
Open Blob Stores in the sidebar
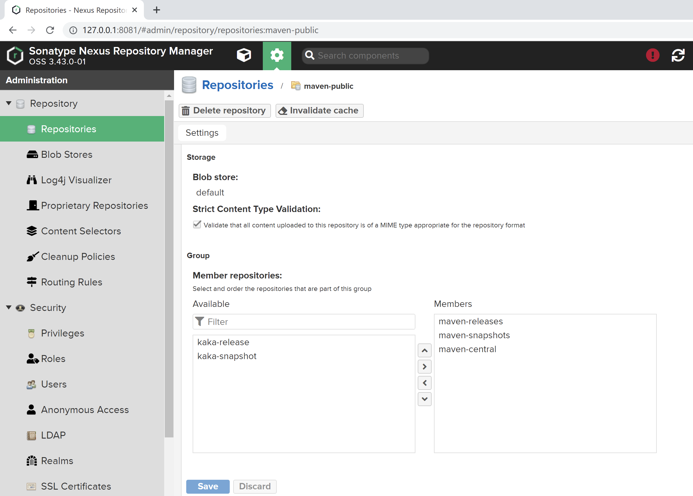coord(67,155)
